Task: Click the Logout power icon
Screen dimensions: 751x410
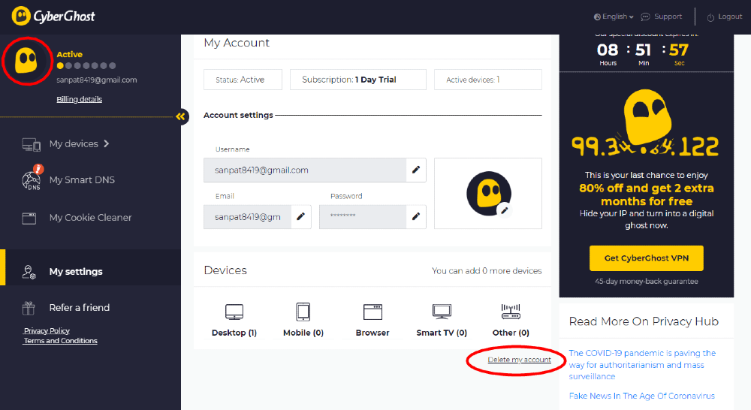Action: [710, 17]
